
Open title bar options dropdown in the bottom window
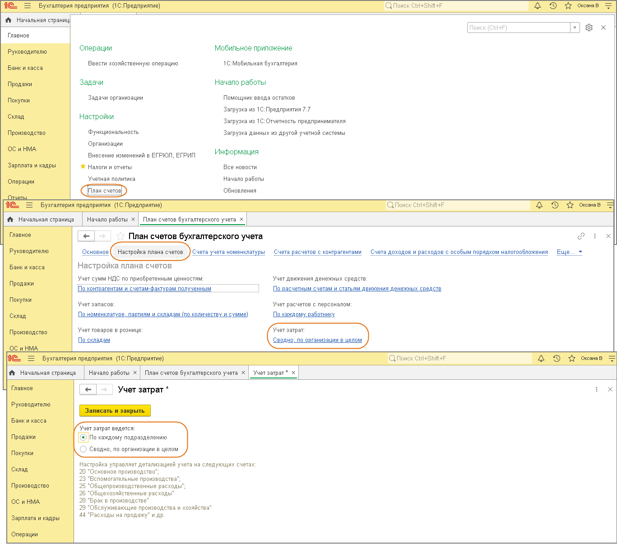pos(612,359)
